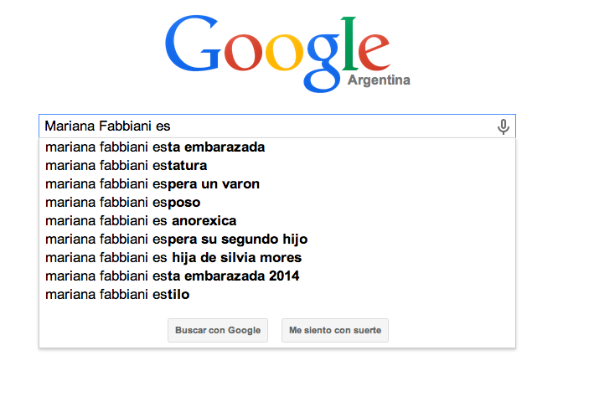Click the "Me siento con suerte" button
The width and height of the screenshot is (589, 402).
[335, 330]
